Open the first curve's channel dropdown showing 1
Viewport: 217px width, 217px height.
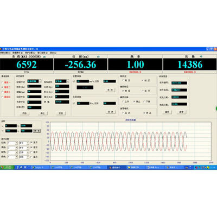[16, 143]
